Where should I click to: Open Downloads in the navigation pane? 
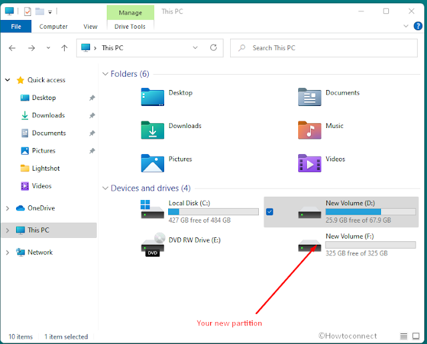click(48, 115)
